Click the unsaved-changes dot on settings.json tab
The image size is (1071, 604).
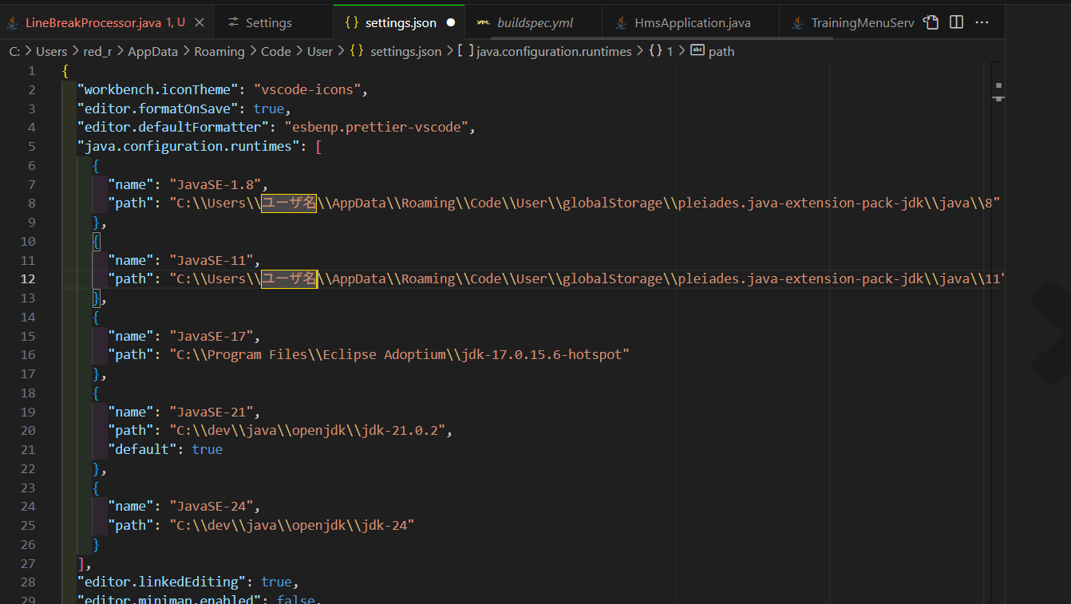pos(451,22)
